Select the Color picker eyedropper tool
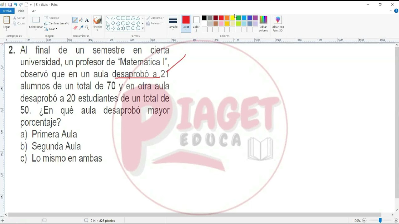Image resolution: width=399 pixels, height=224 pixels. pyautogui.click(x=81, y=28)
